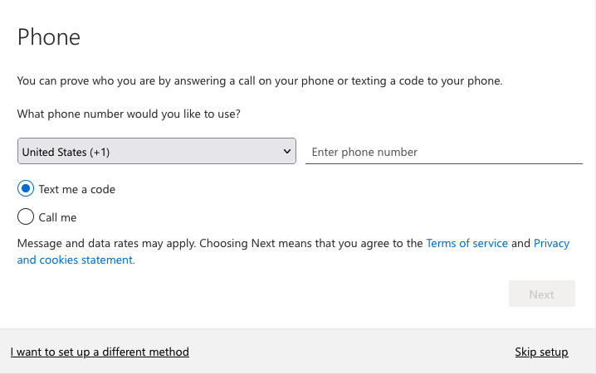Click the "and cookies statement" link text
Image resolution: width=596 pixels, height=374 pixels.
coord(75,260)
